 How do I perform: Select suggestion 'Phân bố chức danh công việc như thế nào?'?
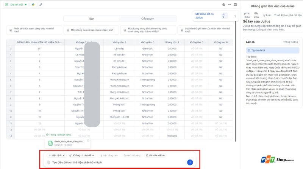(x=34, y=30)
